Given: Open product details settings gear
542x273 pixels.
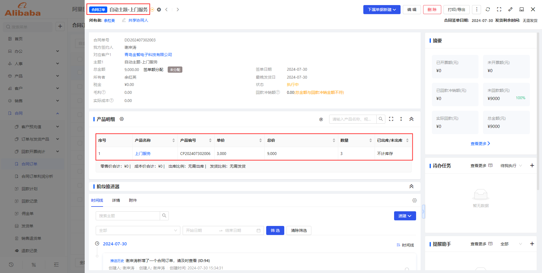Looking at the screenshot, I should [122, 119].
